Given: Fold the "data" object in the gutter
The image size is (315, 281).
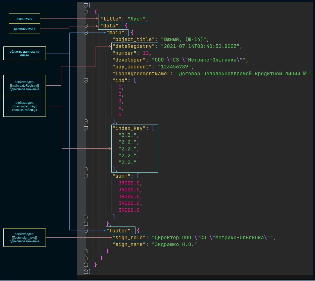Looking at the screenshot, I should tap(86, 26).
